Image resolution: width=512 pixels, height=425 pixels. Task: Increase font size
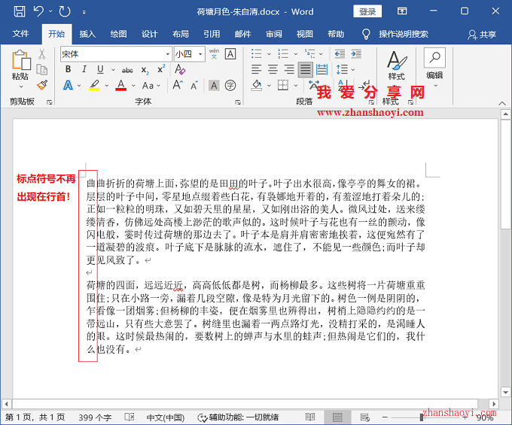tap(178, 85)
